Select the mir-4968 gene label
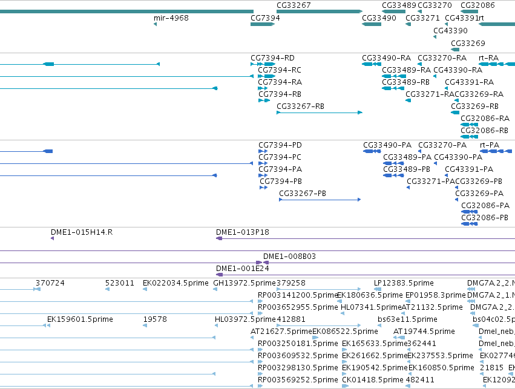Screen dimensions: 515x389 pos(171,18)
